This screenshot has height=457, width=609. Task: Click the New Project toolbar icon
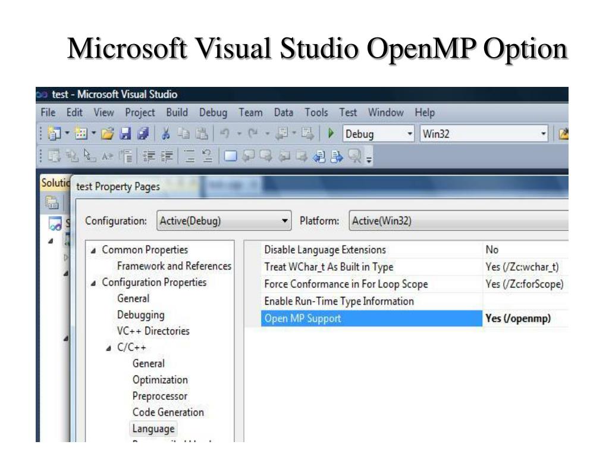click(54, 134)
